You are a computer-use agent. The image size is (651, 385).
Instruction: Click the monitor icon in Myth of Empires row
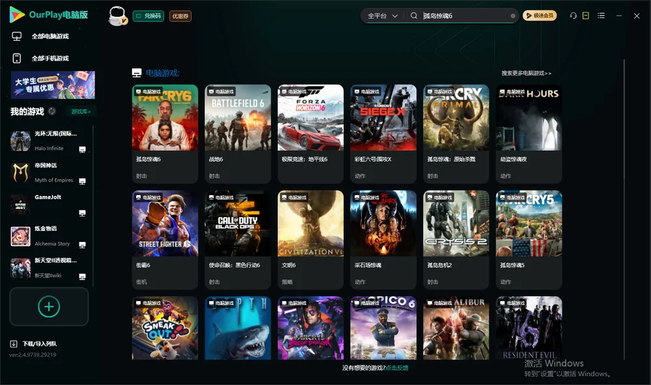(82, 181)
